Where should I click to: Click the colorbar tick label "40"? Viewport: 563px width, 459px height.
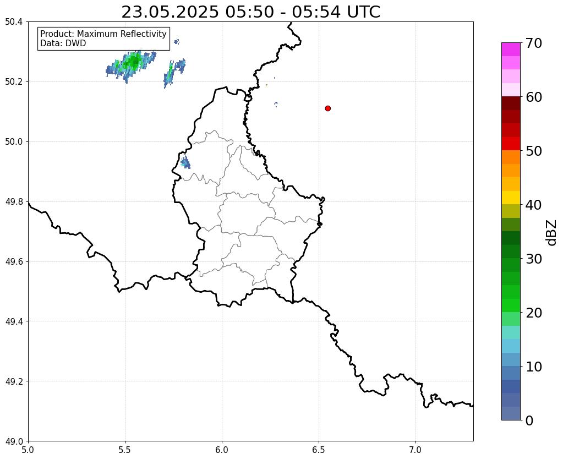coord(534,205)
